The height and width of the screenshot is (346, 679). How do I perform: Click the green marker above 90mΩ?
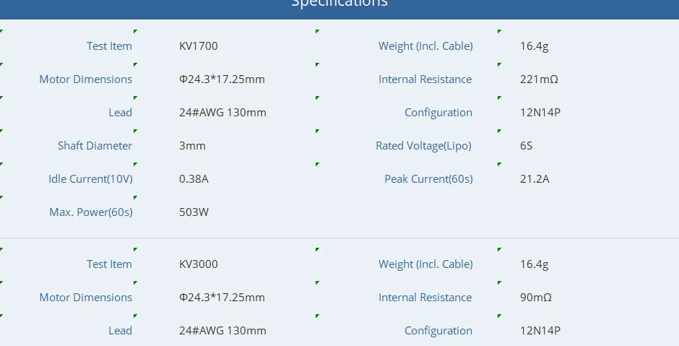tap(499, 282)
